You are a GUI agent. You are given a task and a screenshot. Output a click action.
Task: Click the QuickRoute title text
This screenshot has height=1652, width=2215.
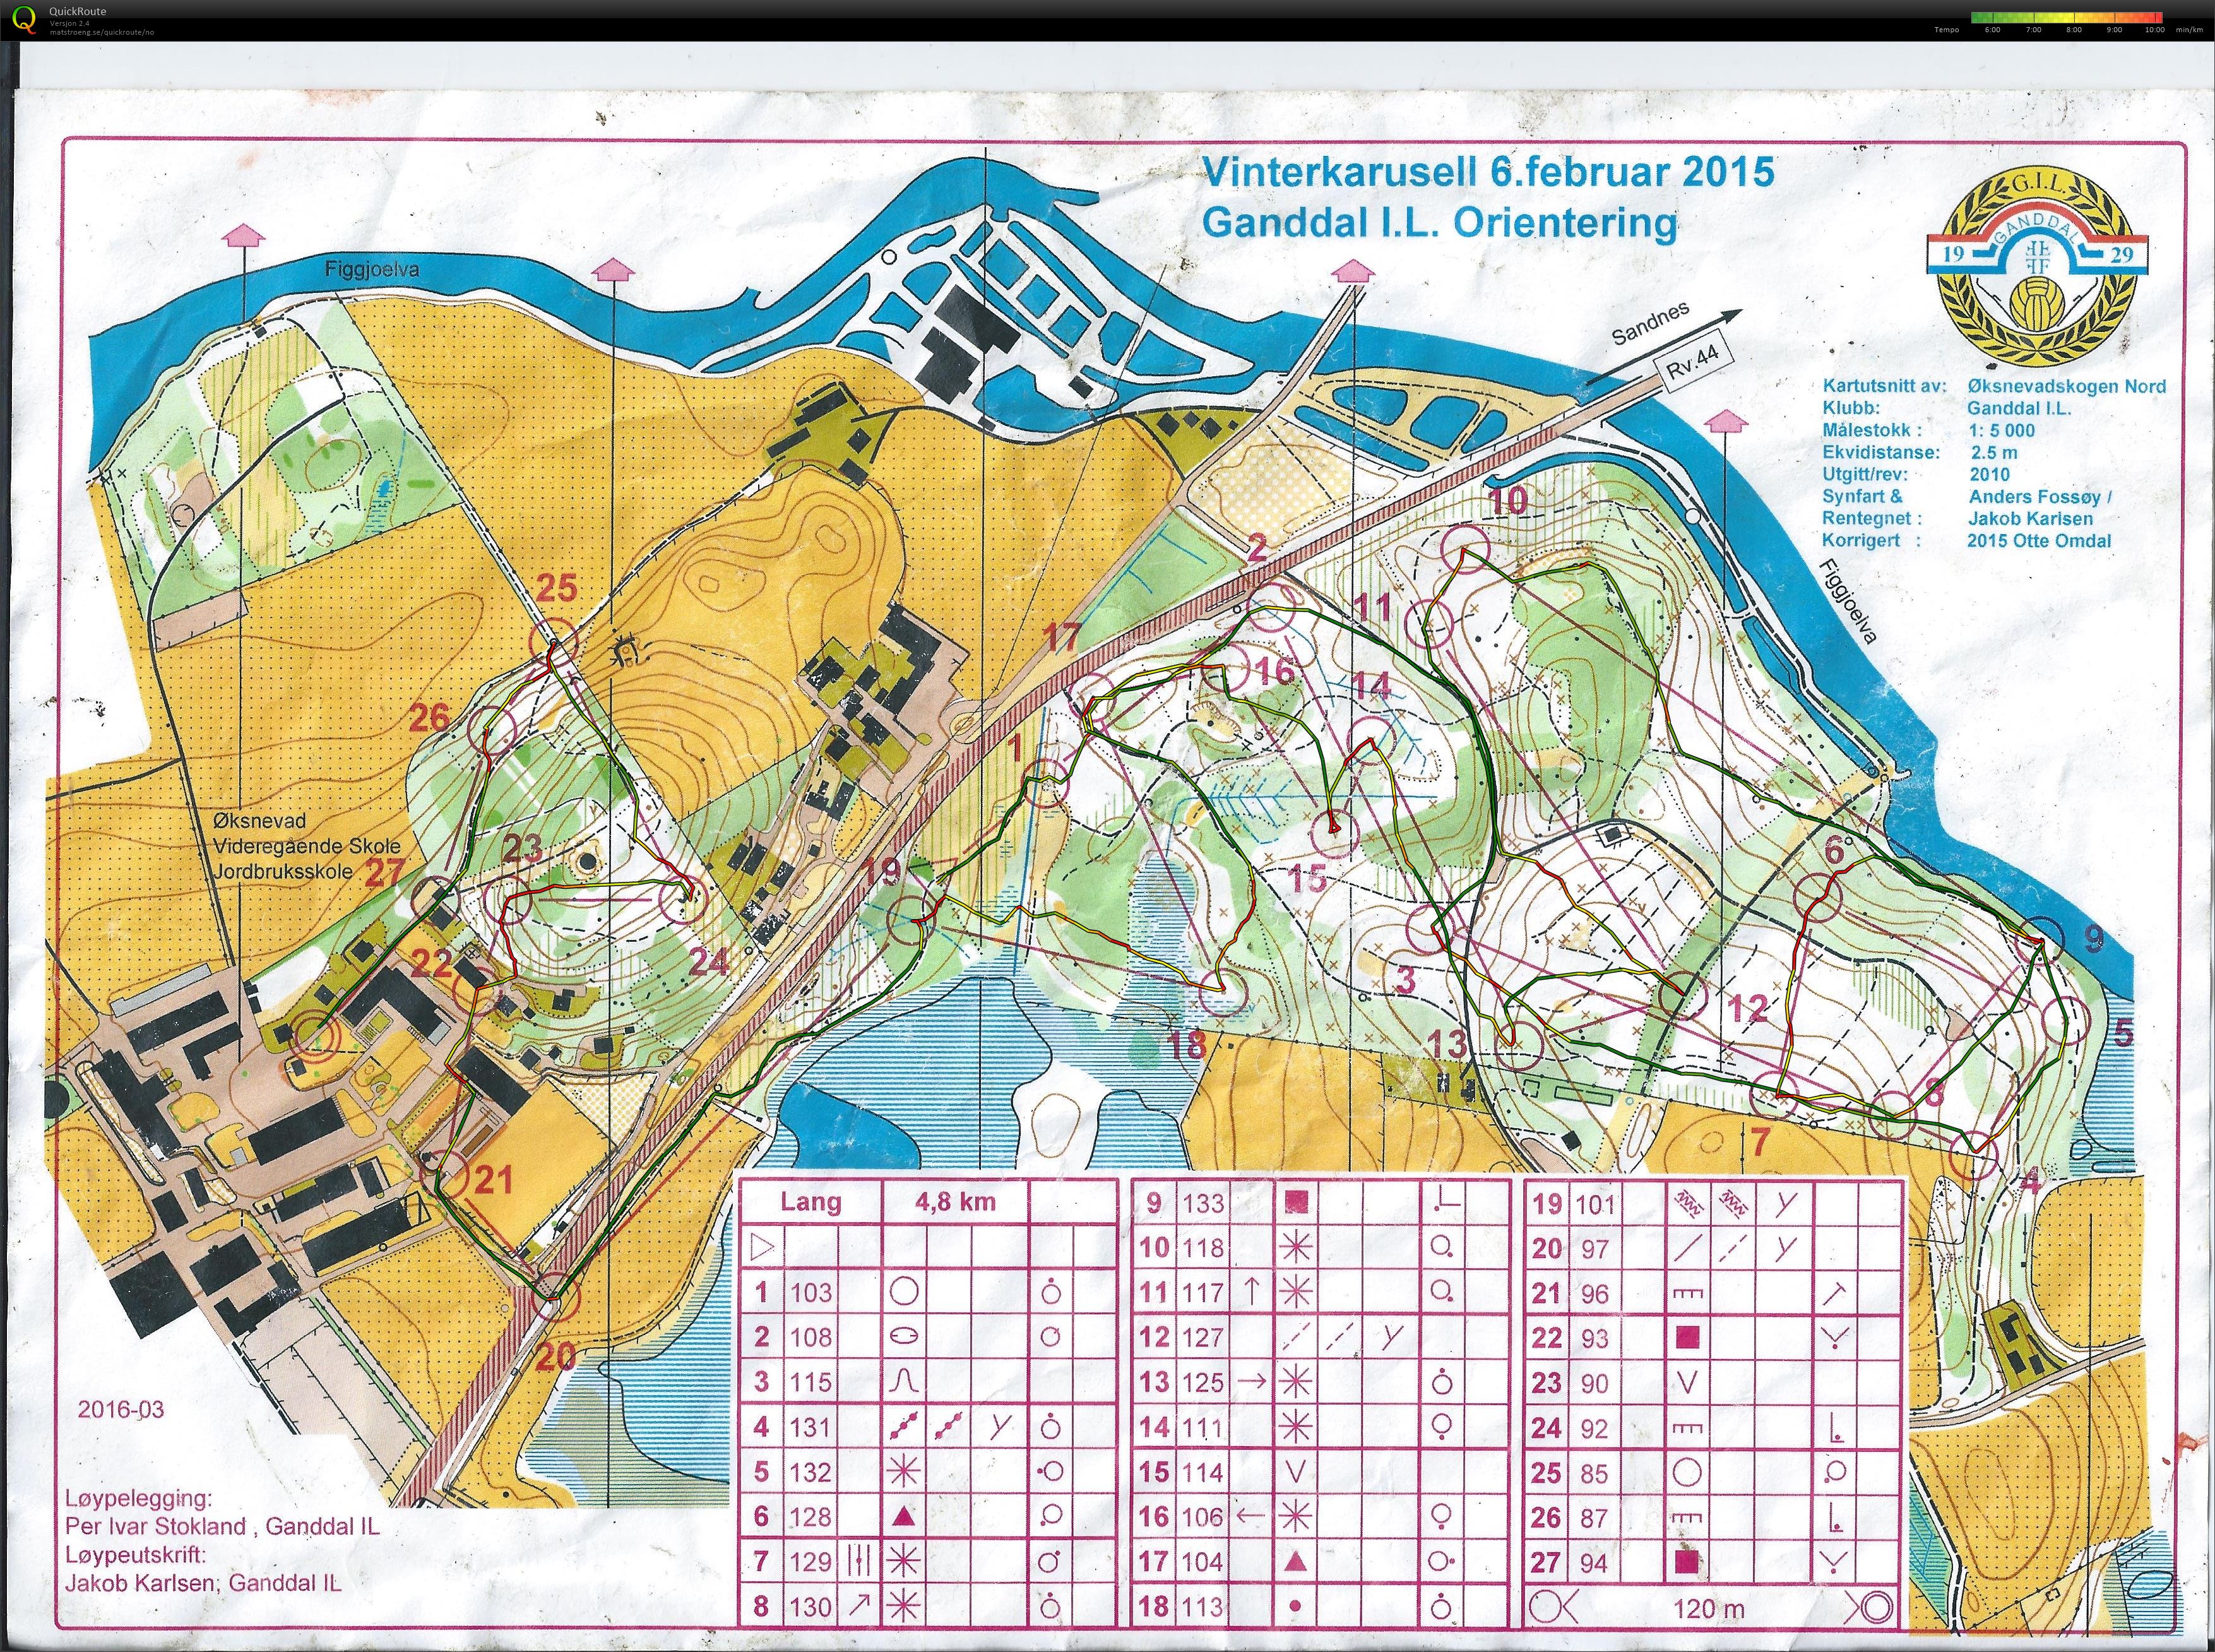point(77,11)
